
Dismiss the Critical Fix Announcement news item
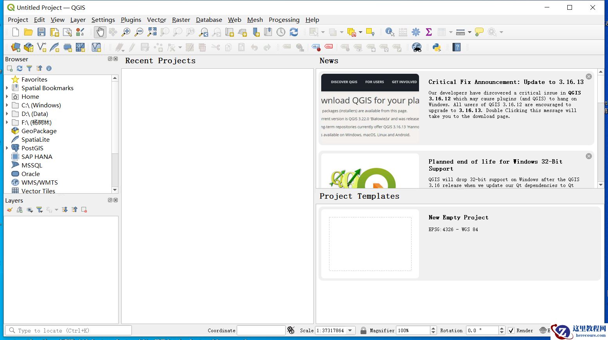coord(588,77)
